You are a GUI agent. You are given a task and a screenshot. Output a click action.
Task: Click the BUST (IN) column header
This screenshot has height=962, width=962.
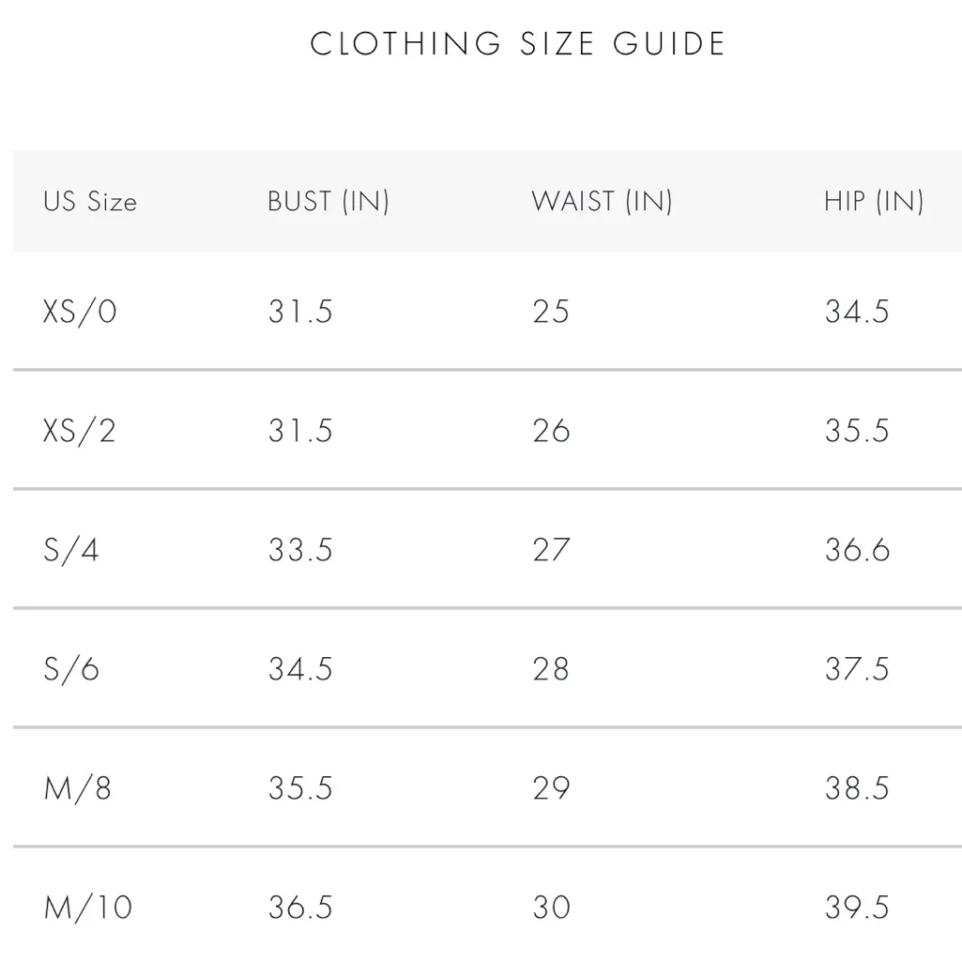(328, 201)
